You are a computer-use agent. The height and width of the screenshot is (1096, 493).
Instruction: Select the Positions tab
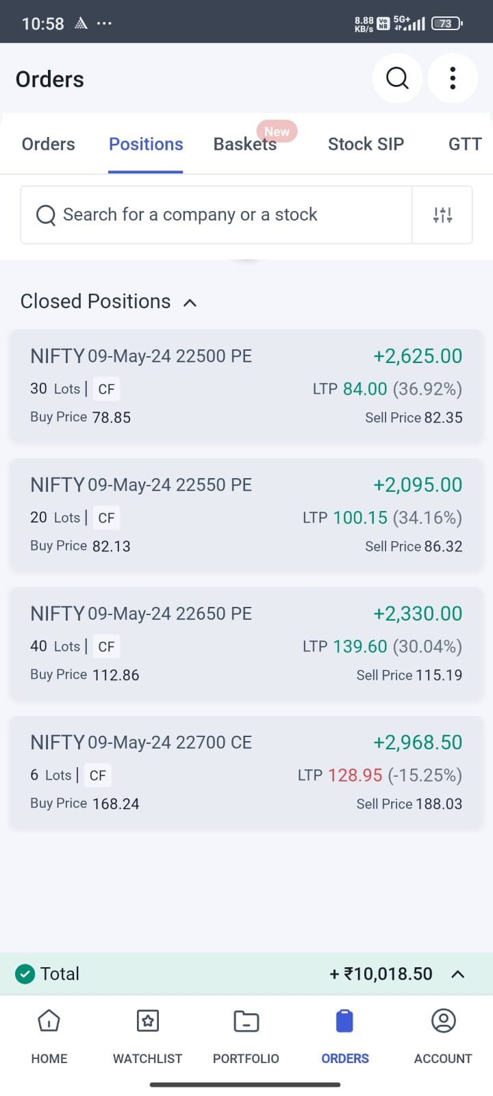coord(146,144)
